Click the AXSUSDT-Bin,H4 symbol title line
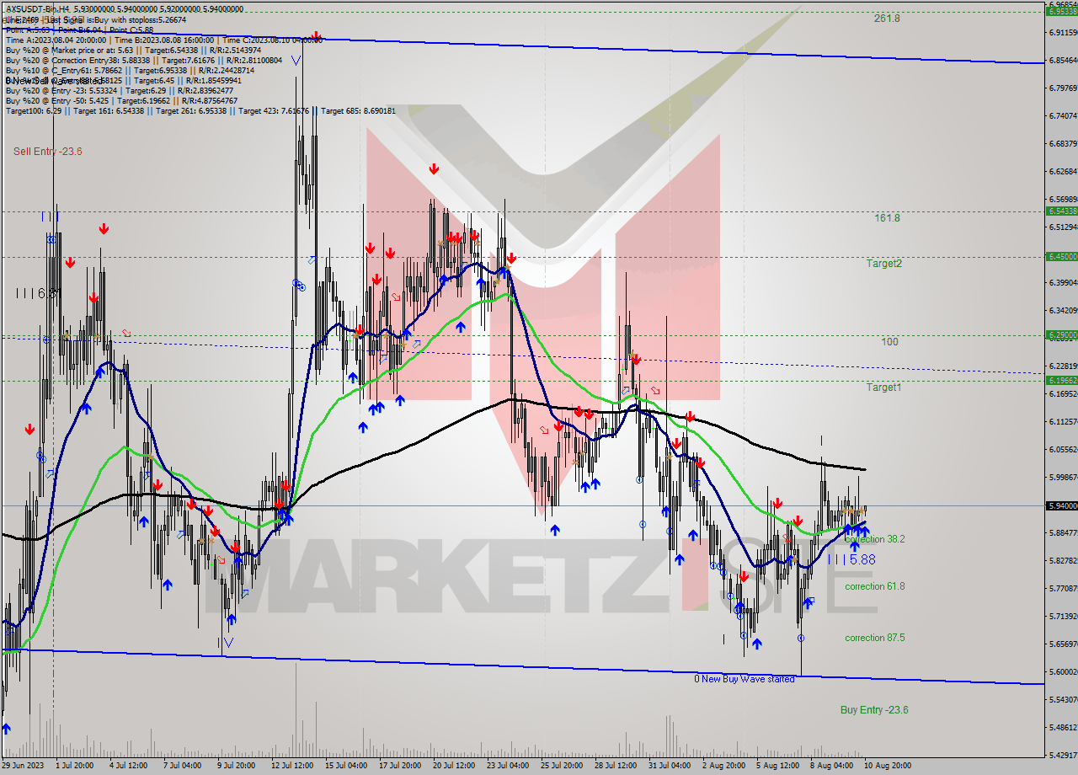 point(125,9)
